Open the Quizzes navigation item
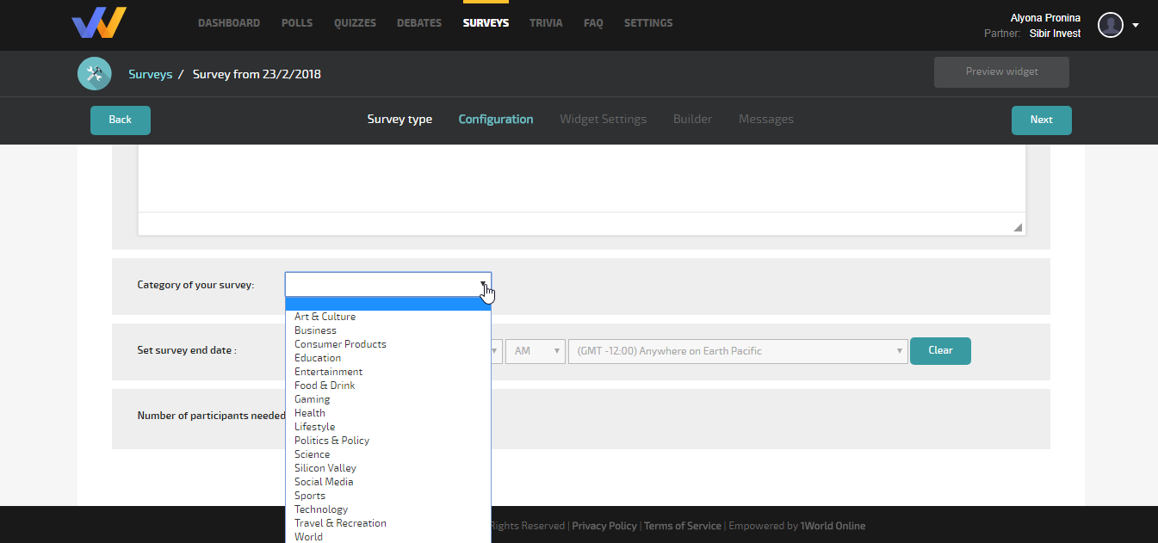The width and height of the screenshot is (1158, 543). 355,23
